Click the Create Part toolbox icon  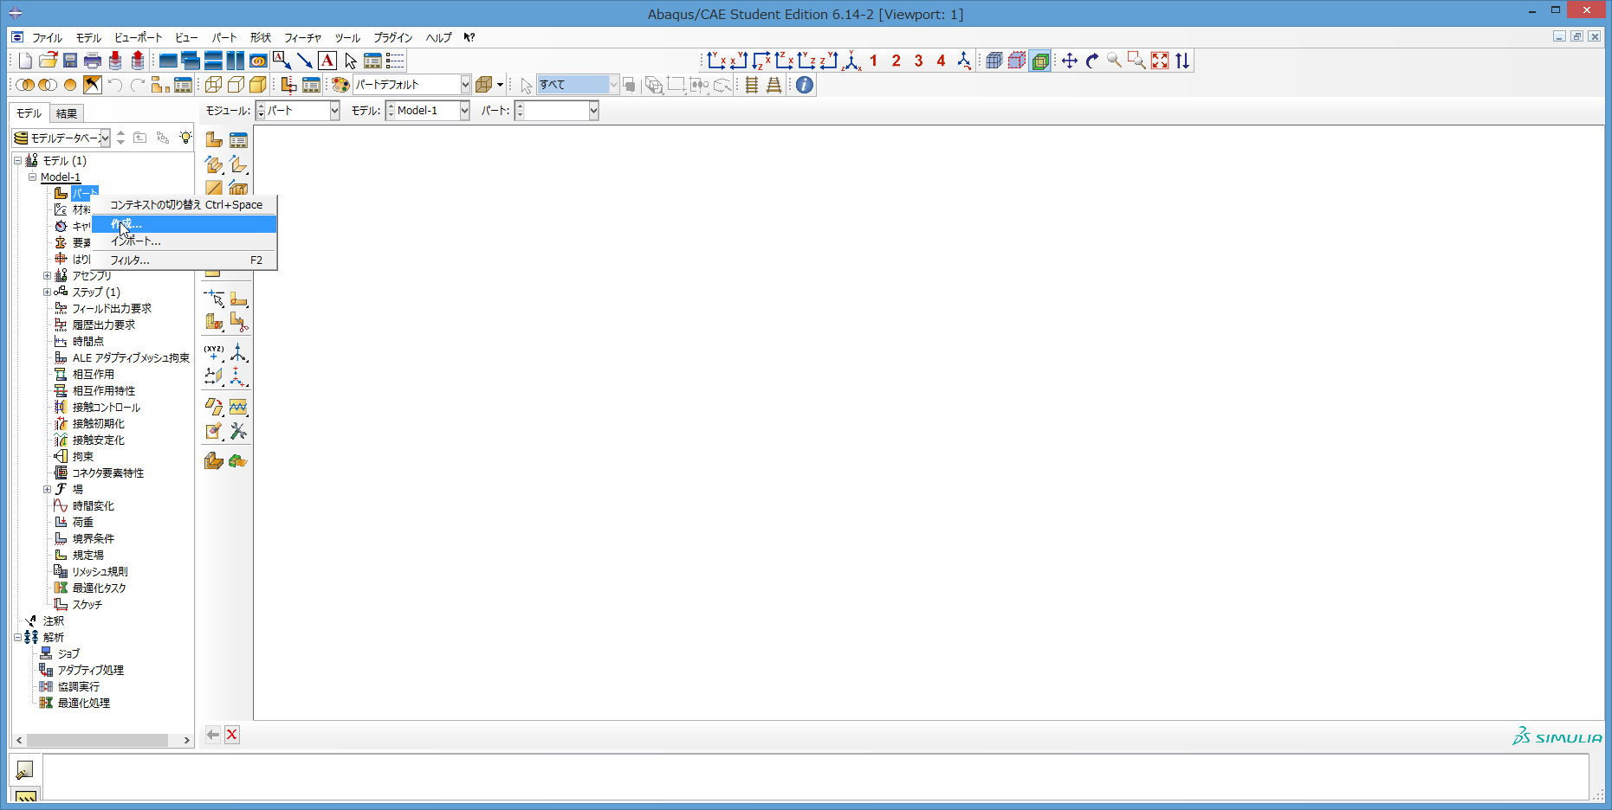tap(214, 139)
